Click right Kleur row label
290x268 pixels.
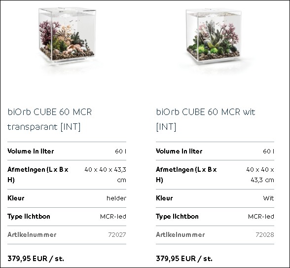[164, 198]
